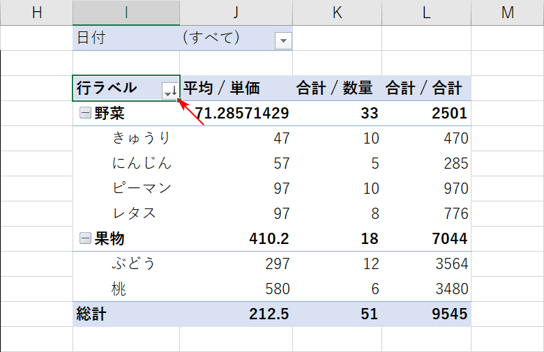The image size is (544, 352).
Task: Select column K header
Action: pos(337,12)
